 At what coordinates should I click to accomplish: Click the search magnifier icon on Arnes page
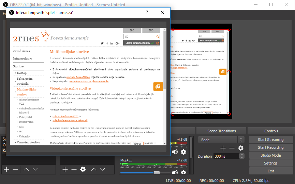(x=158, y=36)
